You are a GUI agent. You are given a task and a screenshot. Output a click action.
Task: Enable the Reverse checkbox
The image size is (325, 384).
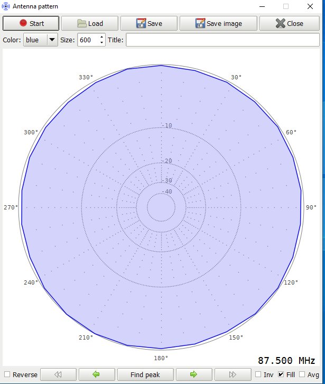[7, 374]
